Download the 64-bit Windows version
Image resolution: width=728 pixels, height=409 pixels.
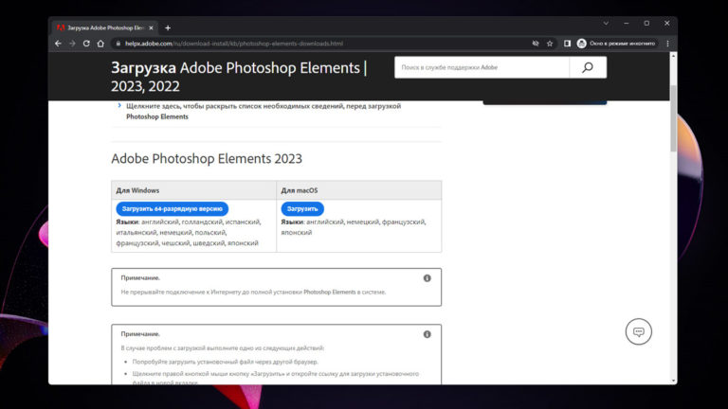(173, 208)
